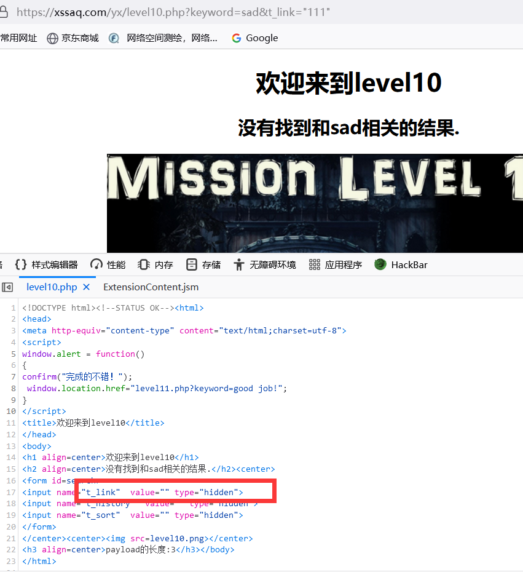Click the window.location.href level11.php code line

pos(157,389)
